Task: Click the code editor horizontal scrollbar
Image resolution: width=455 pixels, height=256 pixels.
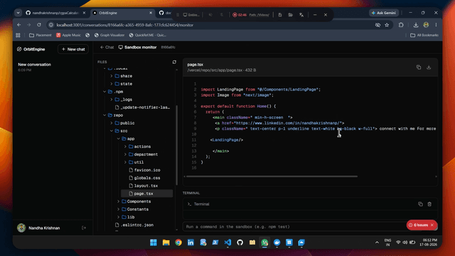Action: (272, 176)
